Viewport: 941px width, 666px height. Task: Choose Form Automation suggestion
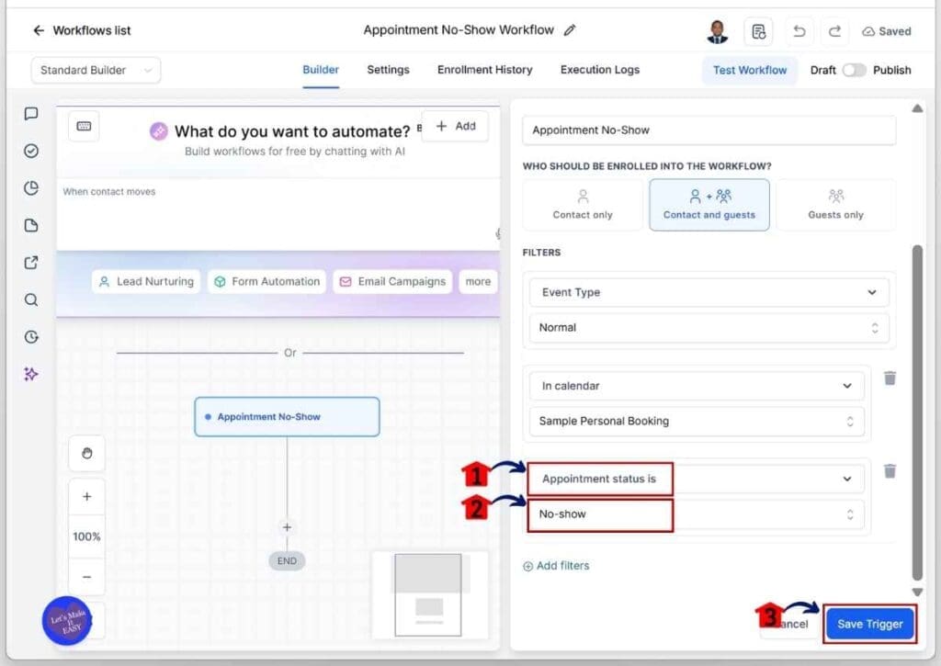pyautogui.click(x=267, y=281)
